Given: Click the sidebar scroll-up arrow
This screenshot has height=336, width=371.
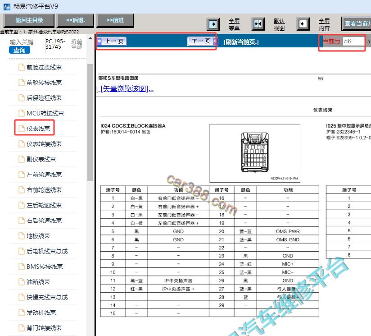Looking at the screenshot, I should (x=90, y=38).
